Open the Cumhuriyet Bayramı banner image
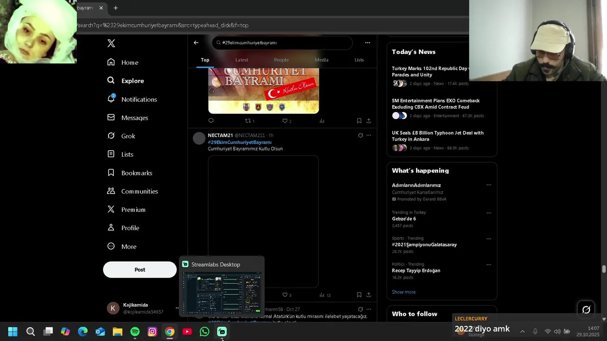 (x=264, y=90)
